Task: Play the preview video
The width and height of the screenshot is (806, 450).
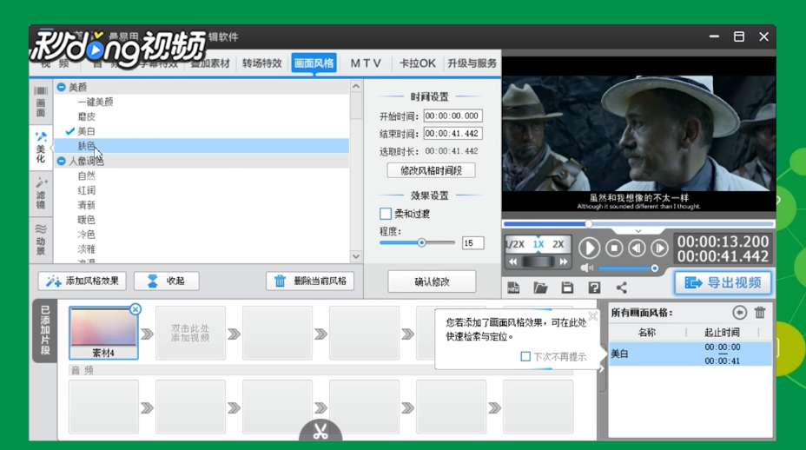Action: point(589,248)
